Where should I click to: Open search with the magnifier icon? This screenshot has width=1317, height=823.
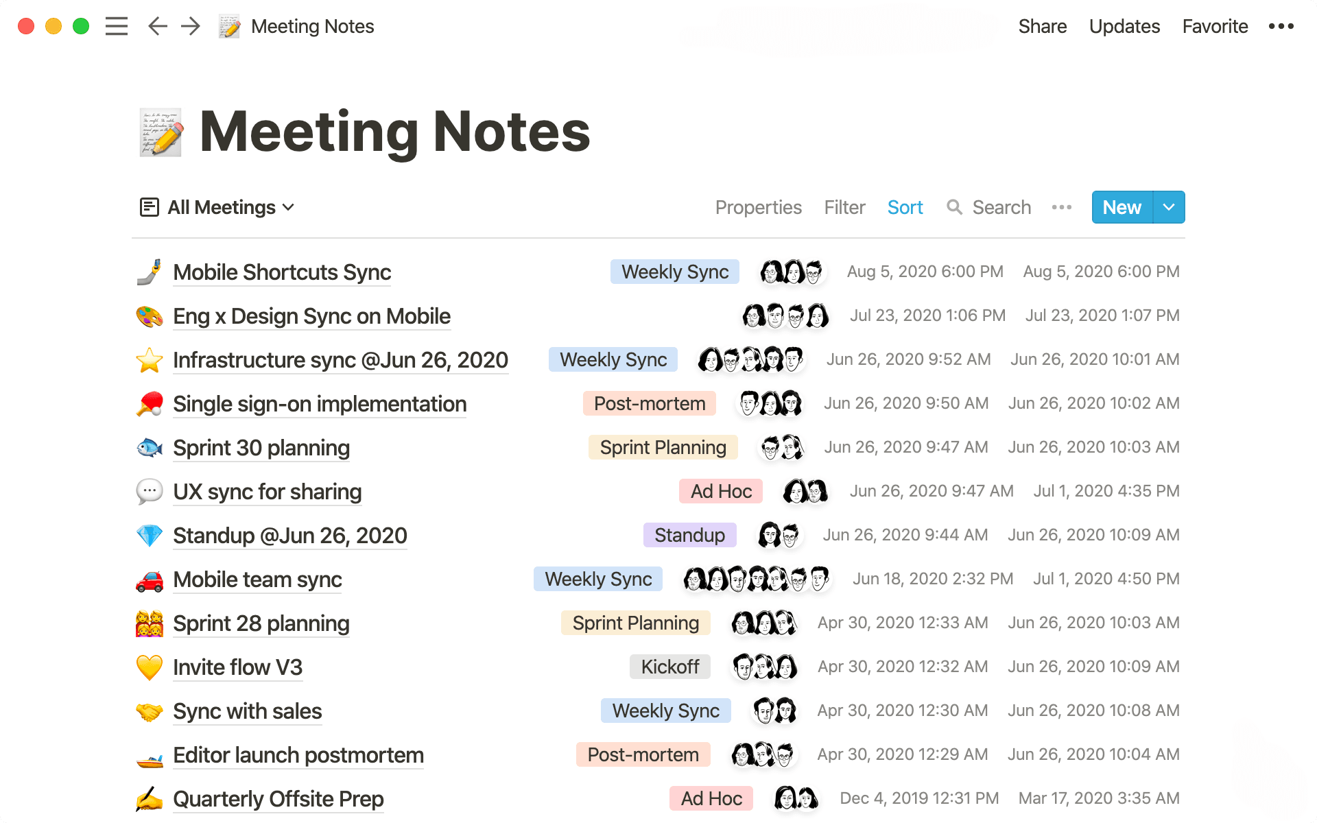(x=955, y=207)
